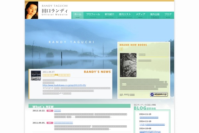Viewport: 199px width, 133px height.
Task: Click the BRAND-NEW BOOKS heading
Action: pos(133,45)
